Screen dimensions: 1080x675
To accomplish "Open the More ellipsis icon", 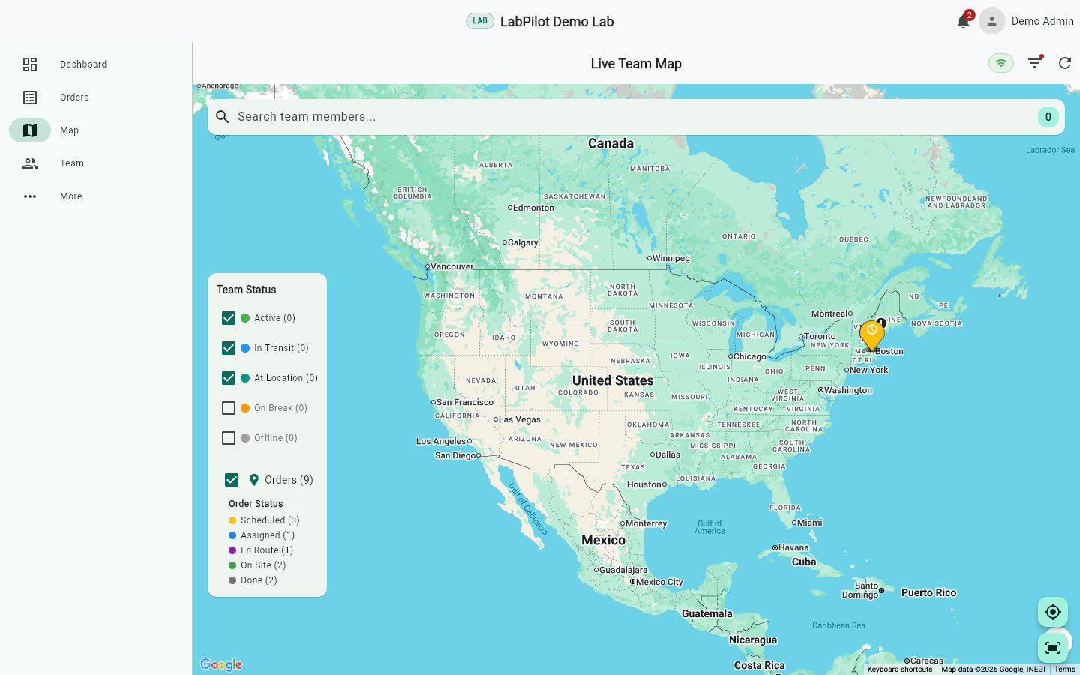I will (30, 196).
